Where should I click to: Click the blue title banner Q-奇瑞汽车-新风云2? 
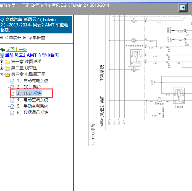[x=36, y=25]
